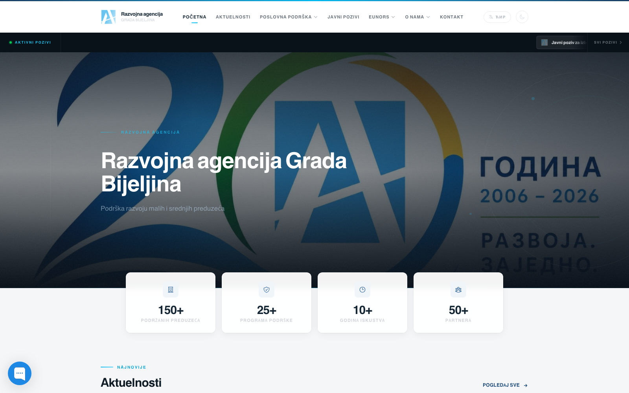Click the hero heading Razvojna agencija Grada Bijeljina
This screenshot has width=629, height=393.
224,172
